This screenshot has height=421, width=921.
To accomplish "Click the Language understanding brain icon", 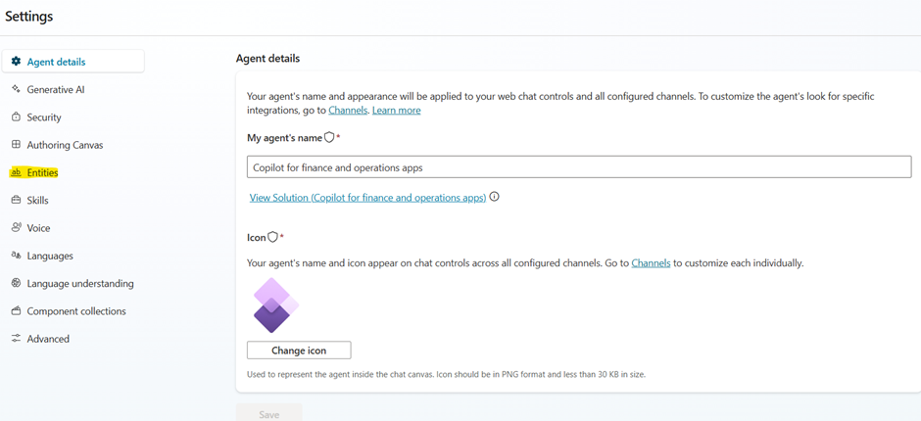I will pyautogui.click(x=16, y=283).
